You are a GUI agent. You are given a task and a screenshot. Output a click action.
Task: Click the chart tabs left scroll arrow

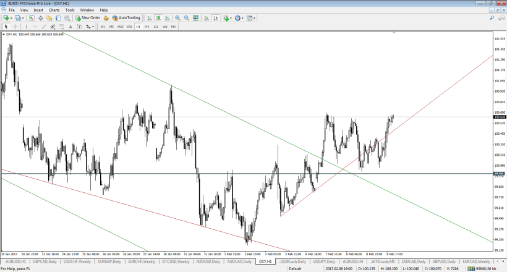pos(498,261)
